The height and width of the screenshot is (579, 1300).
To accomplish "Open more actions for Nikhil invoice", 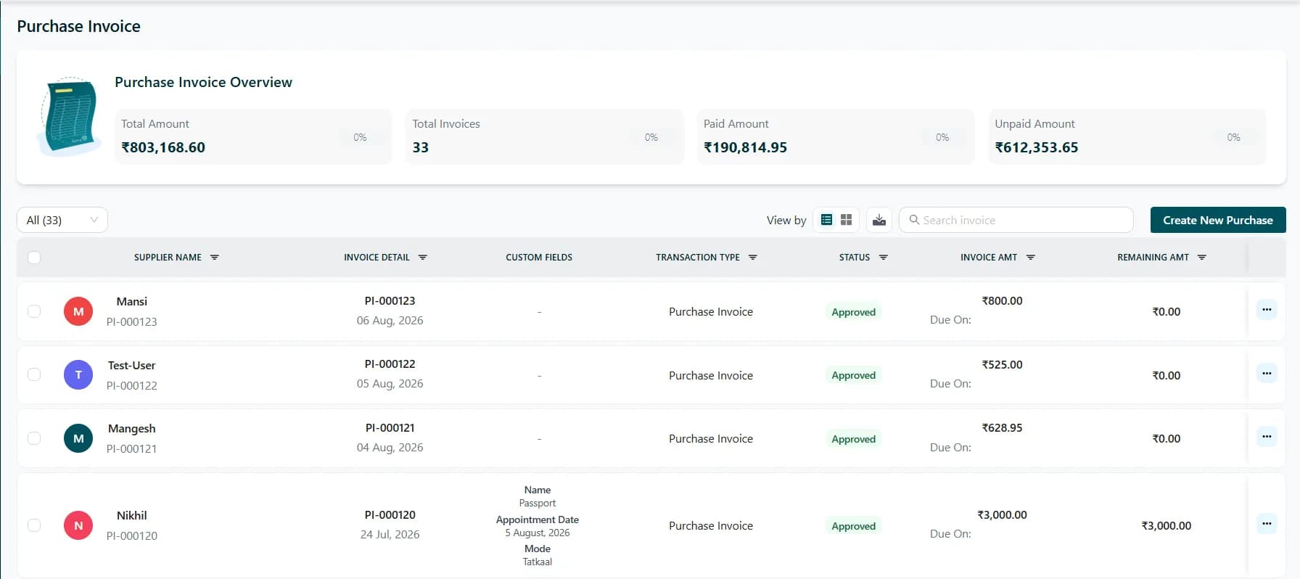I will (x=1267, y=524).
